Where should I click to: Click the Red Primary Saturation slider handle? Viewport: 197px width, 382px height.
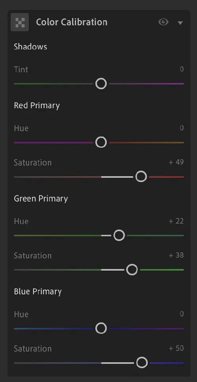[x=141, y=177]
